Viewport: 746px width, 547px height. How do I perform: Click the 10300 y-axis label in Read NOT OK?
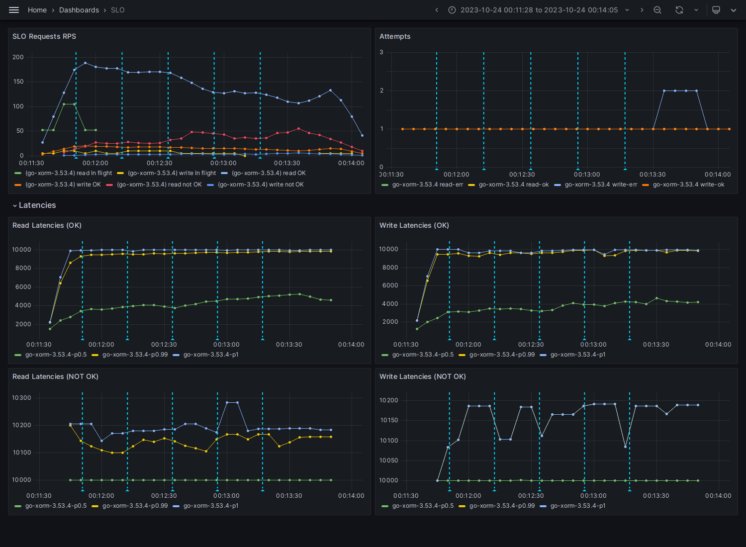click(x=21, y=398)
